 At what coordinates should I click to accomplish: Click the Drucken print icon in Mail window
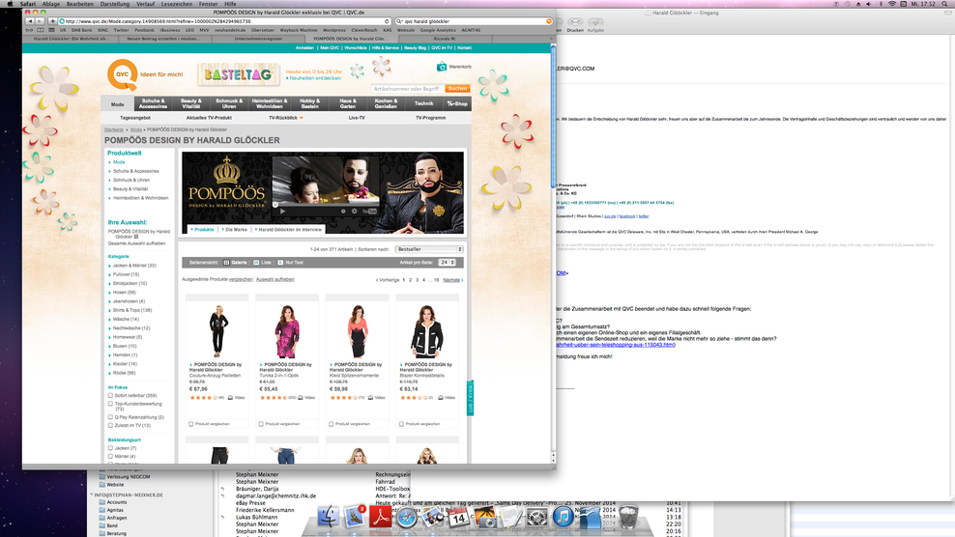point(575,22)
